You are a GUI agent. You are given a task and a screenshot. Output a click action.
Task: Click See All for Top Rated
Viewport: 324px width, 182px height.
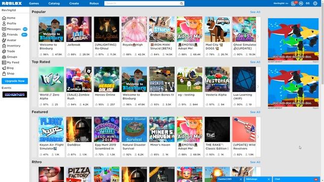(x=255, y=62)
